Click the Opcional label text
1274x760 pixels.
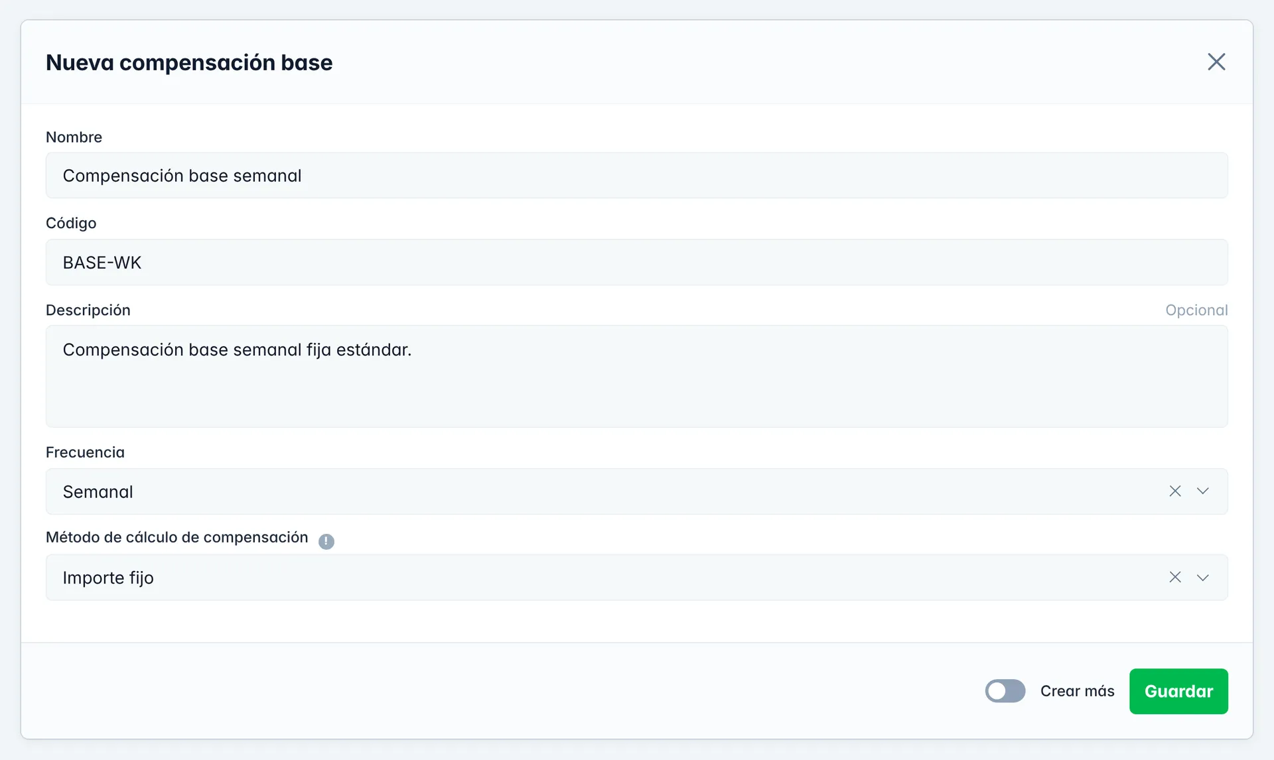(1196, 310)
